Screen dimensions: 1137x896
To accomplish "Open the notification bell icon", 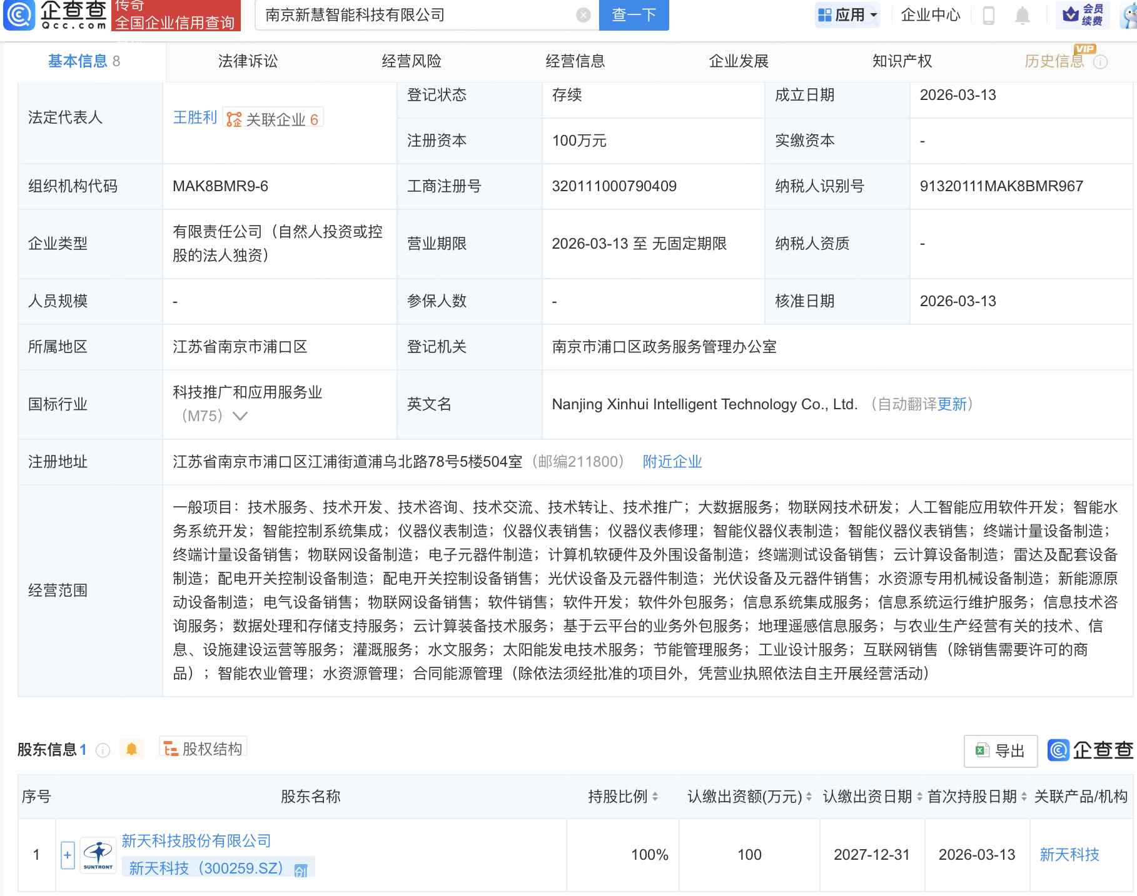I will 1023,16.
